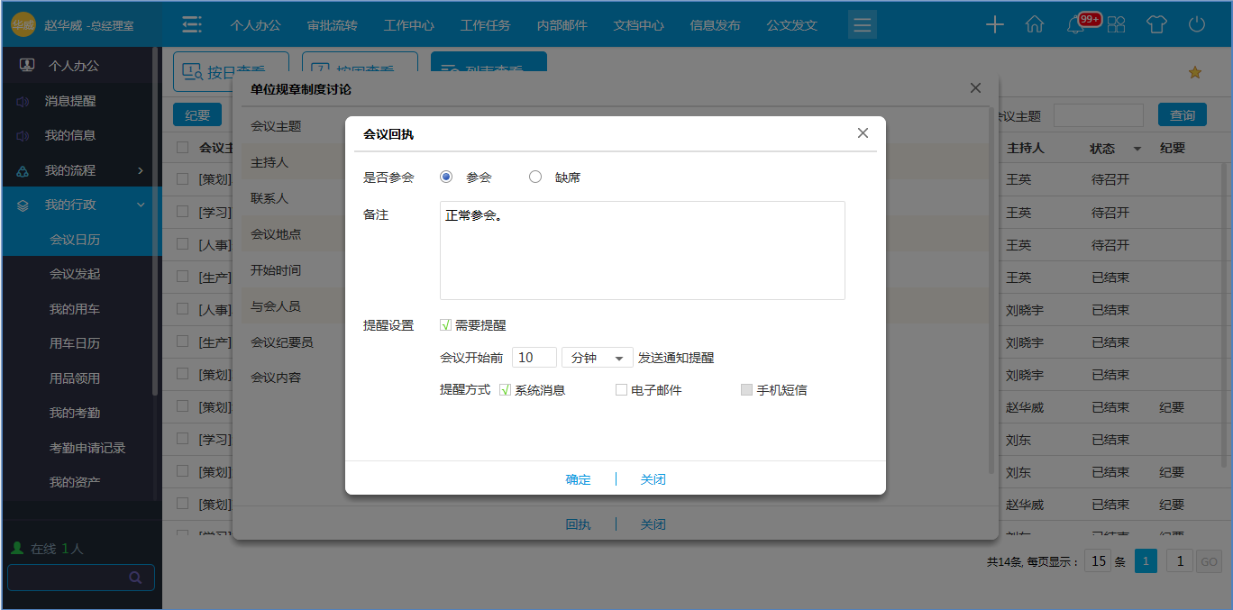Click the shirt-shaped theme icon
The image size is (1233, 610).
point(1157,25)
